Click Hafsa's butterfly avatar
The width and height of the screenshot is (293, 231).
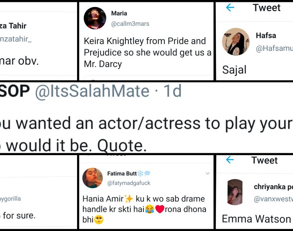236,42
